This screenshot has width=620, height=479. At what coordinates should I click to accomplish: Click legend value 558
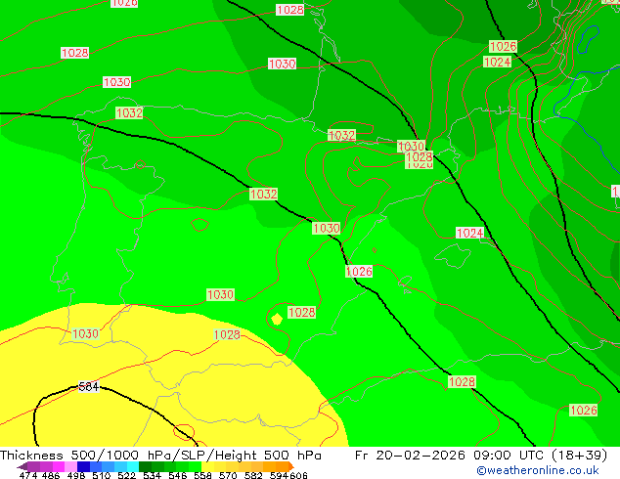[202, 475]
